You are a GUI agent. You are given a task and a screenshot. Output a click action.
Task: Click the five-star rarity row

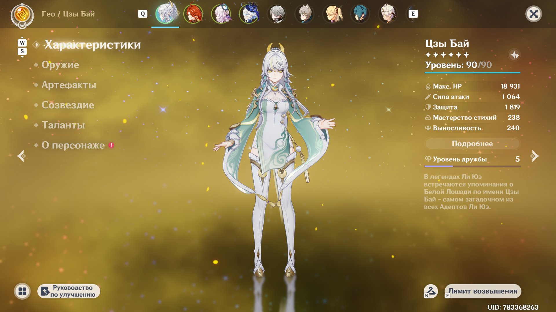click(447, 55)
